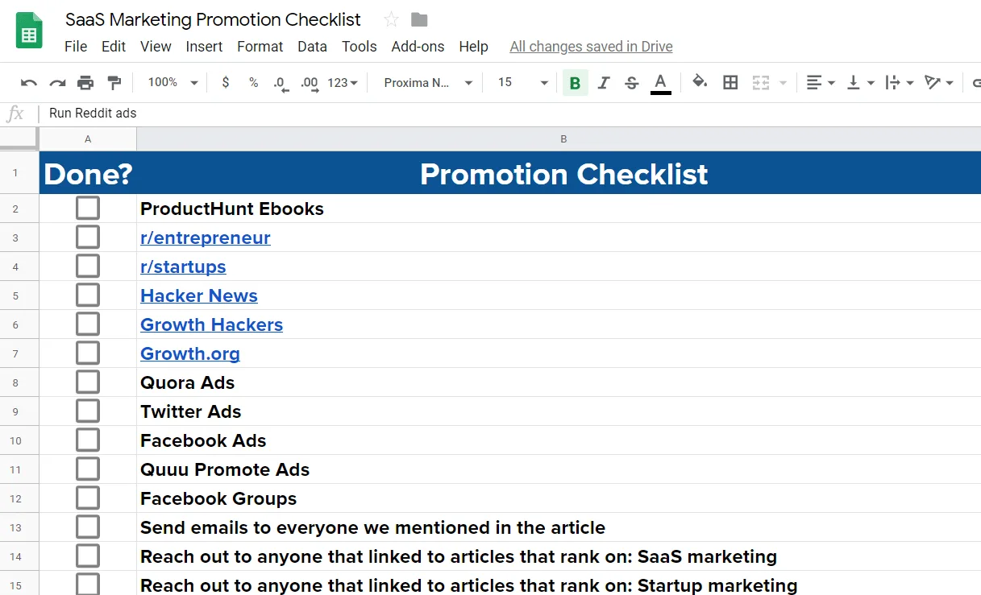Image resolution: width=981 pixels, height=595 pixels.
Task: Open the text color picker
Action: [661, 83]
